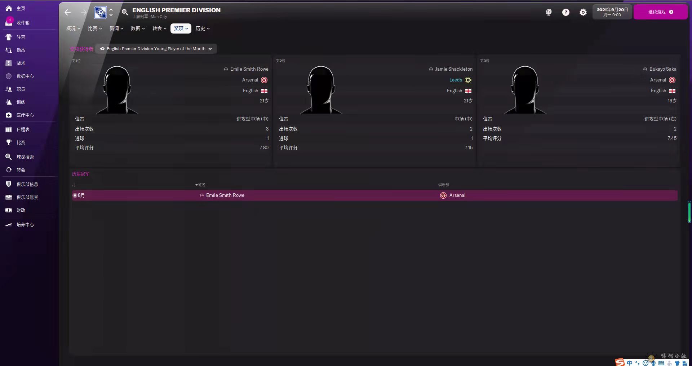Click the 继续游戏 continue button
The height and width of the screenshot is (366, 692).
click(x=660, y=12)
